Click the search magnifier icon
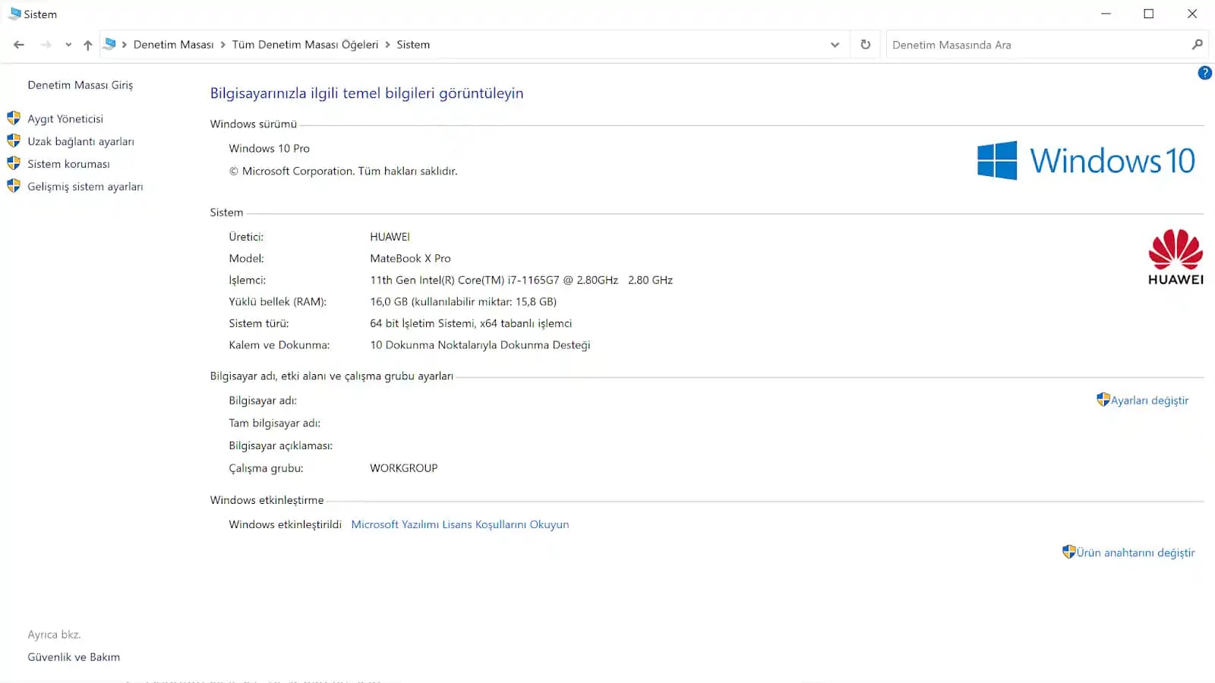1215x683 pixels. (1197, 45)
